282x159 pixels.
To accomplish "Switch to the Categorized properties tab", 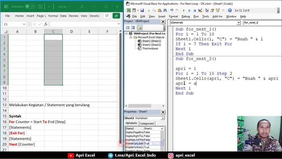I will coord(147,124).
